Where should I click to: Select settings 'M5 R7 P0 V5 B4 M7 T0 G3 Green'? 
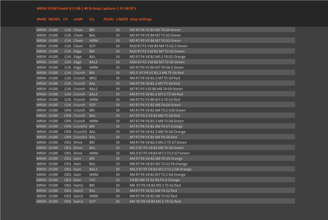click(x=155, y=41)
